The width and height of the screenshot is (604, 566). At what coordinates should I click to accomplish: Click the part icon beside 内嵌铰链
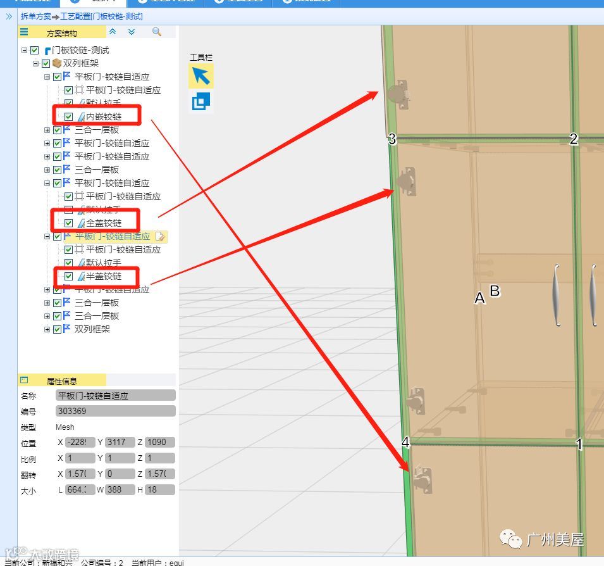pos(81,116)
